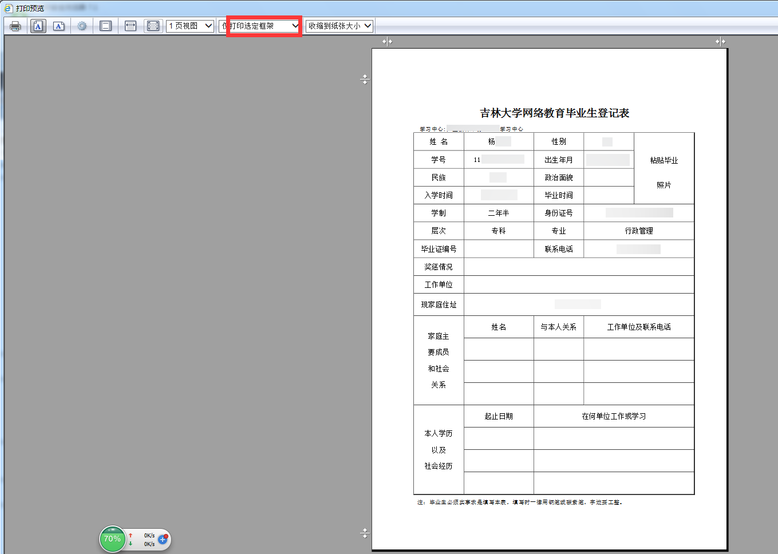Click the red upload arrow on speed widget
The width and height of the screenshot is (778, 554).
131,535
